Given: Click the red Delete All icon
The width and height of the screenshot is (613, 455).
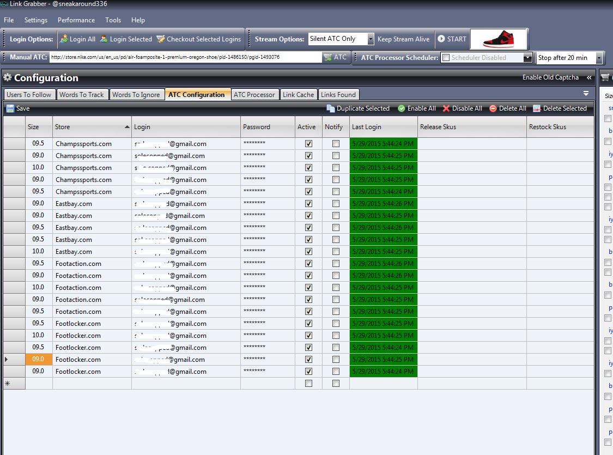Looking at the screenshot, I should point(493,108).
